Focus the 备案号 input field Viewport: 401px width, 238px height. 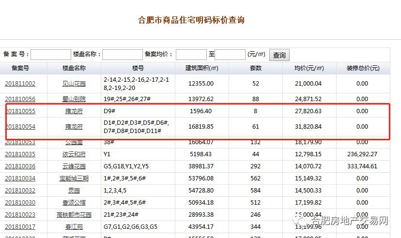pyautogui.click(x=51, y=55)
